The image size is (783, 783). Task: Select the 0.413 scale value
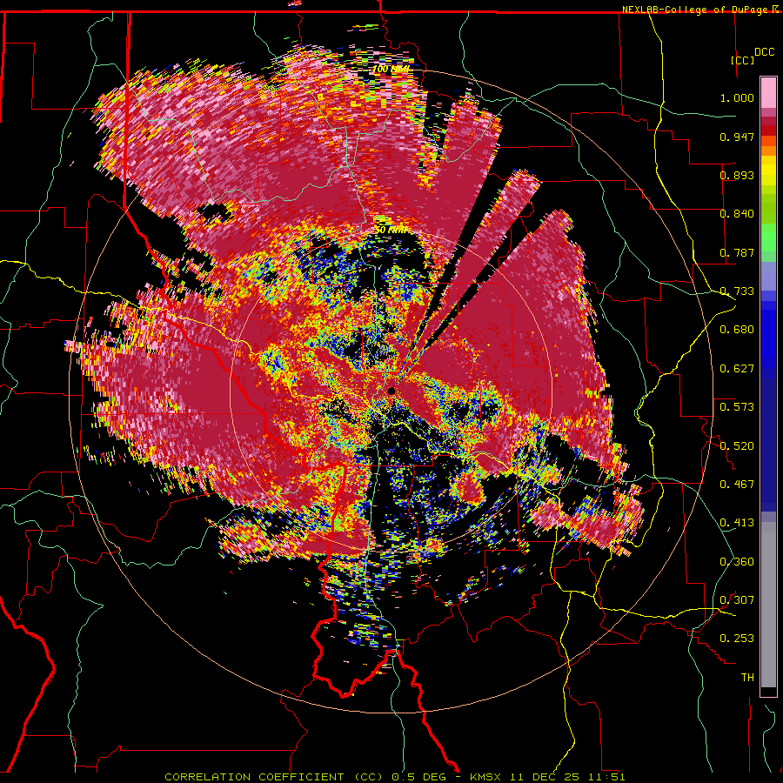pyautogui.click(x=737, y=523)
